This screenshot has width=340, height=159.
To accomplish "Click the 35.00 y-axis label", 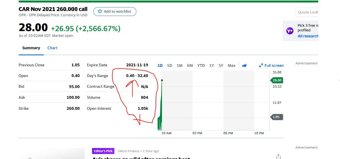I will click(277, 72).
